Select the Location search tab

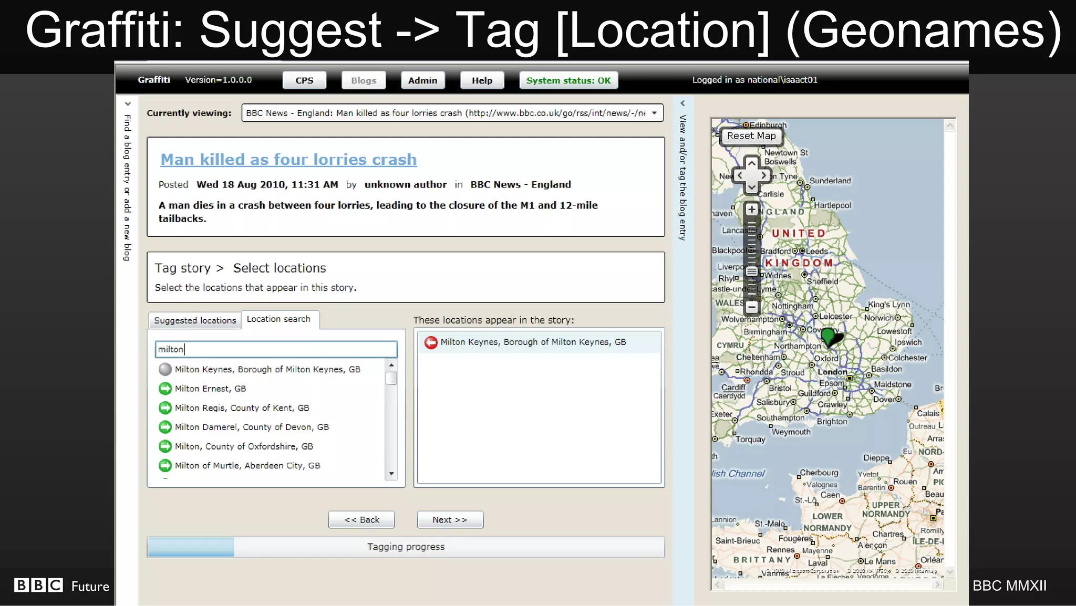pos(278,319)
